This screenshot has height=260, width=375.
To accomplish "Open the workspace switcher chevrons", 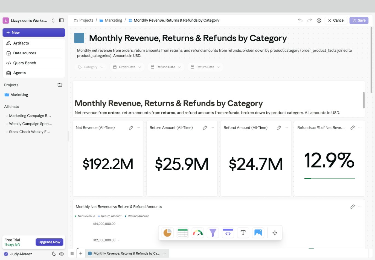I will point(53,20).
